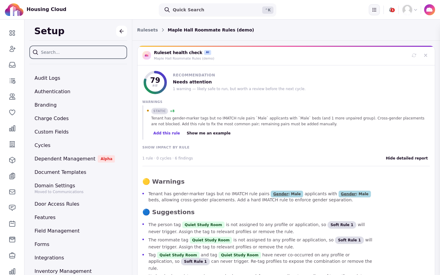Refresh the ruleset health check
The width and height of the screenshot is (440, 275).
(x=414, y=55)
